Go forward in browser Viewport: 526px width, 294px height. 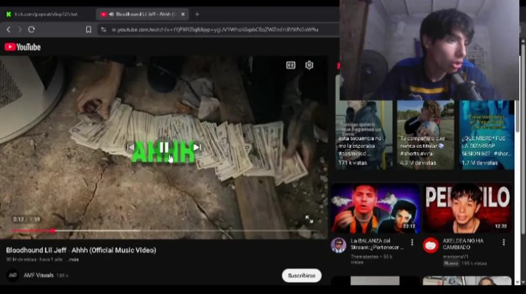[x=20, y=29]
